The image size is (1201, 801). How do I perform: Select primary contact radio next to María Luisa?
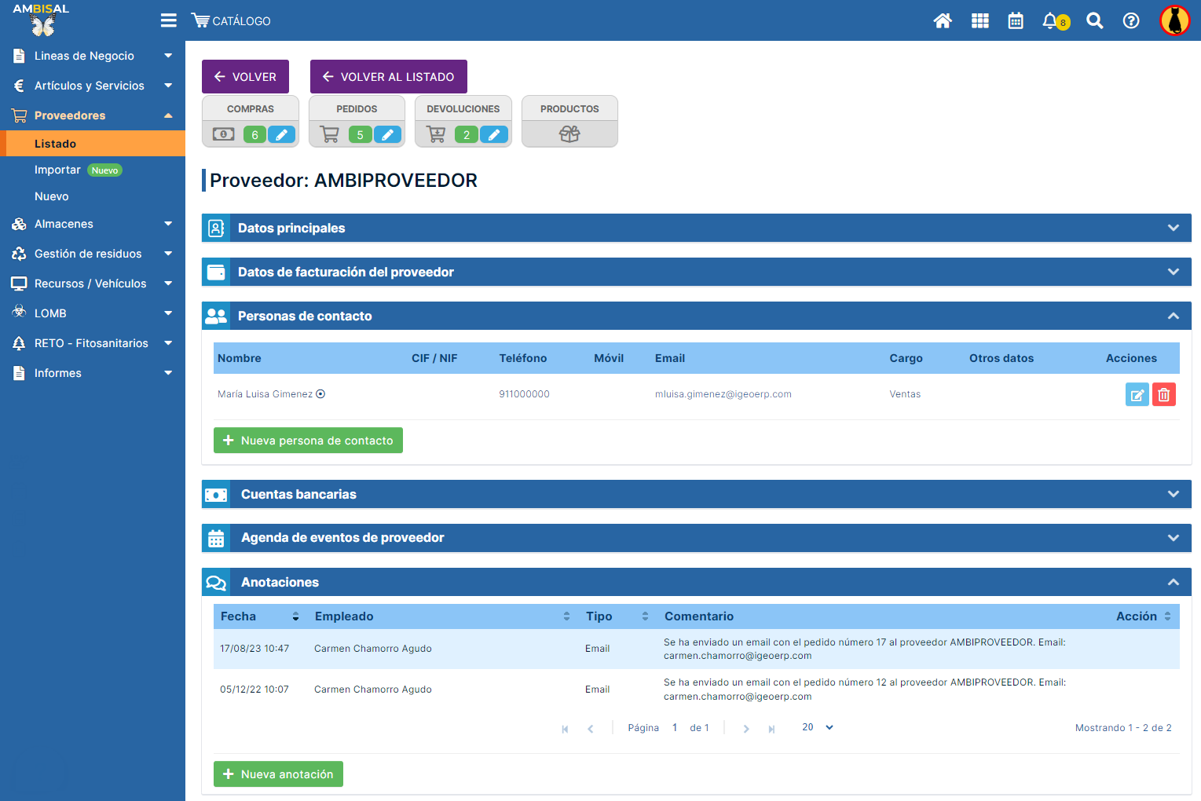(x=320, y=394)
